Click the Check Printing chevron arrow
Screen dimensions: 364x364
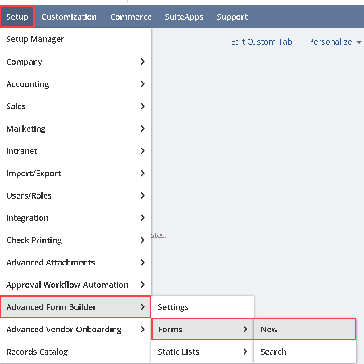point(142,240)
